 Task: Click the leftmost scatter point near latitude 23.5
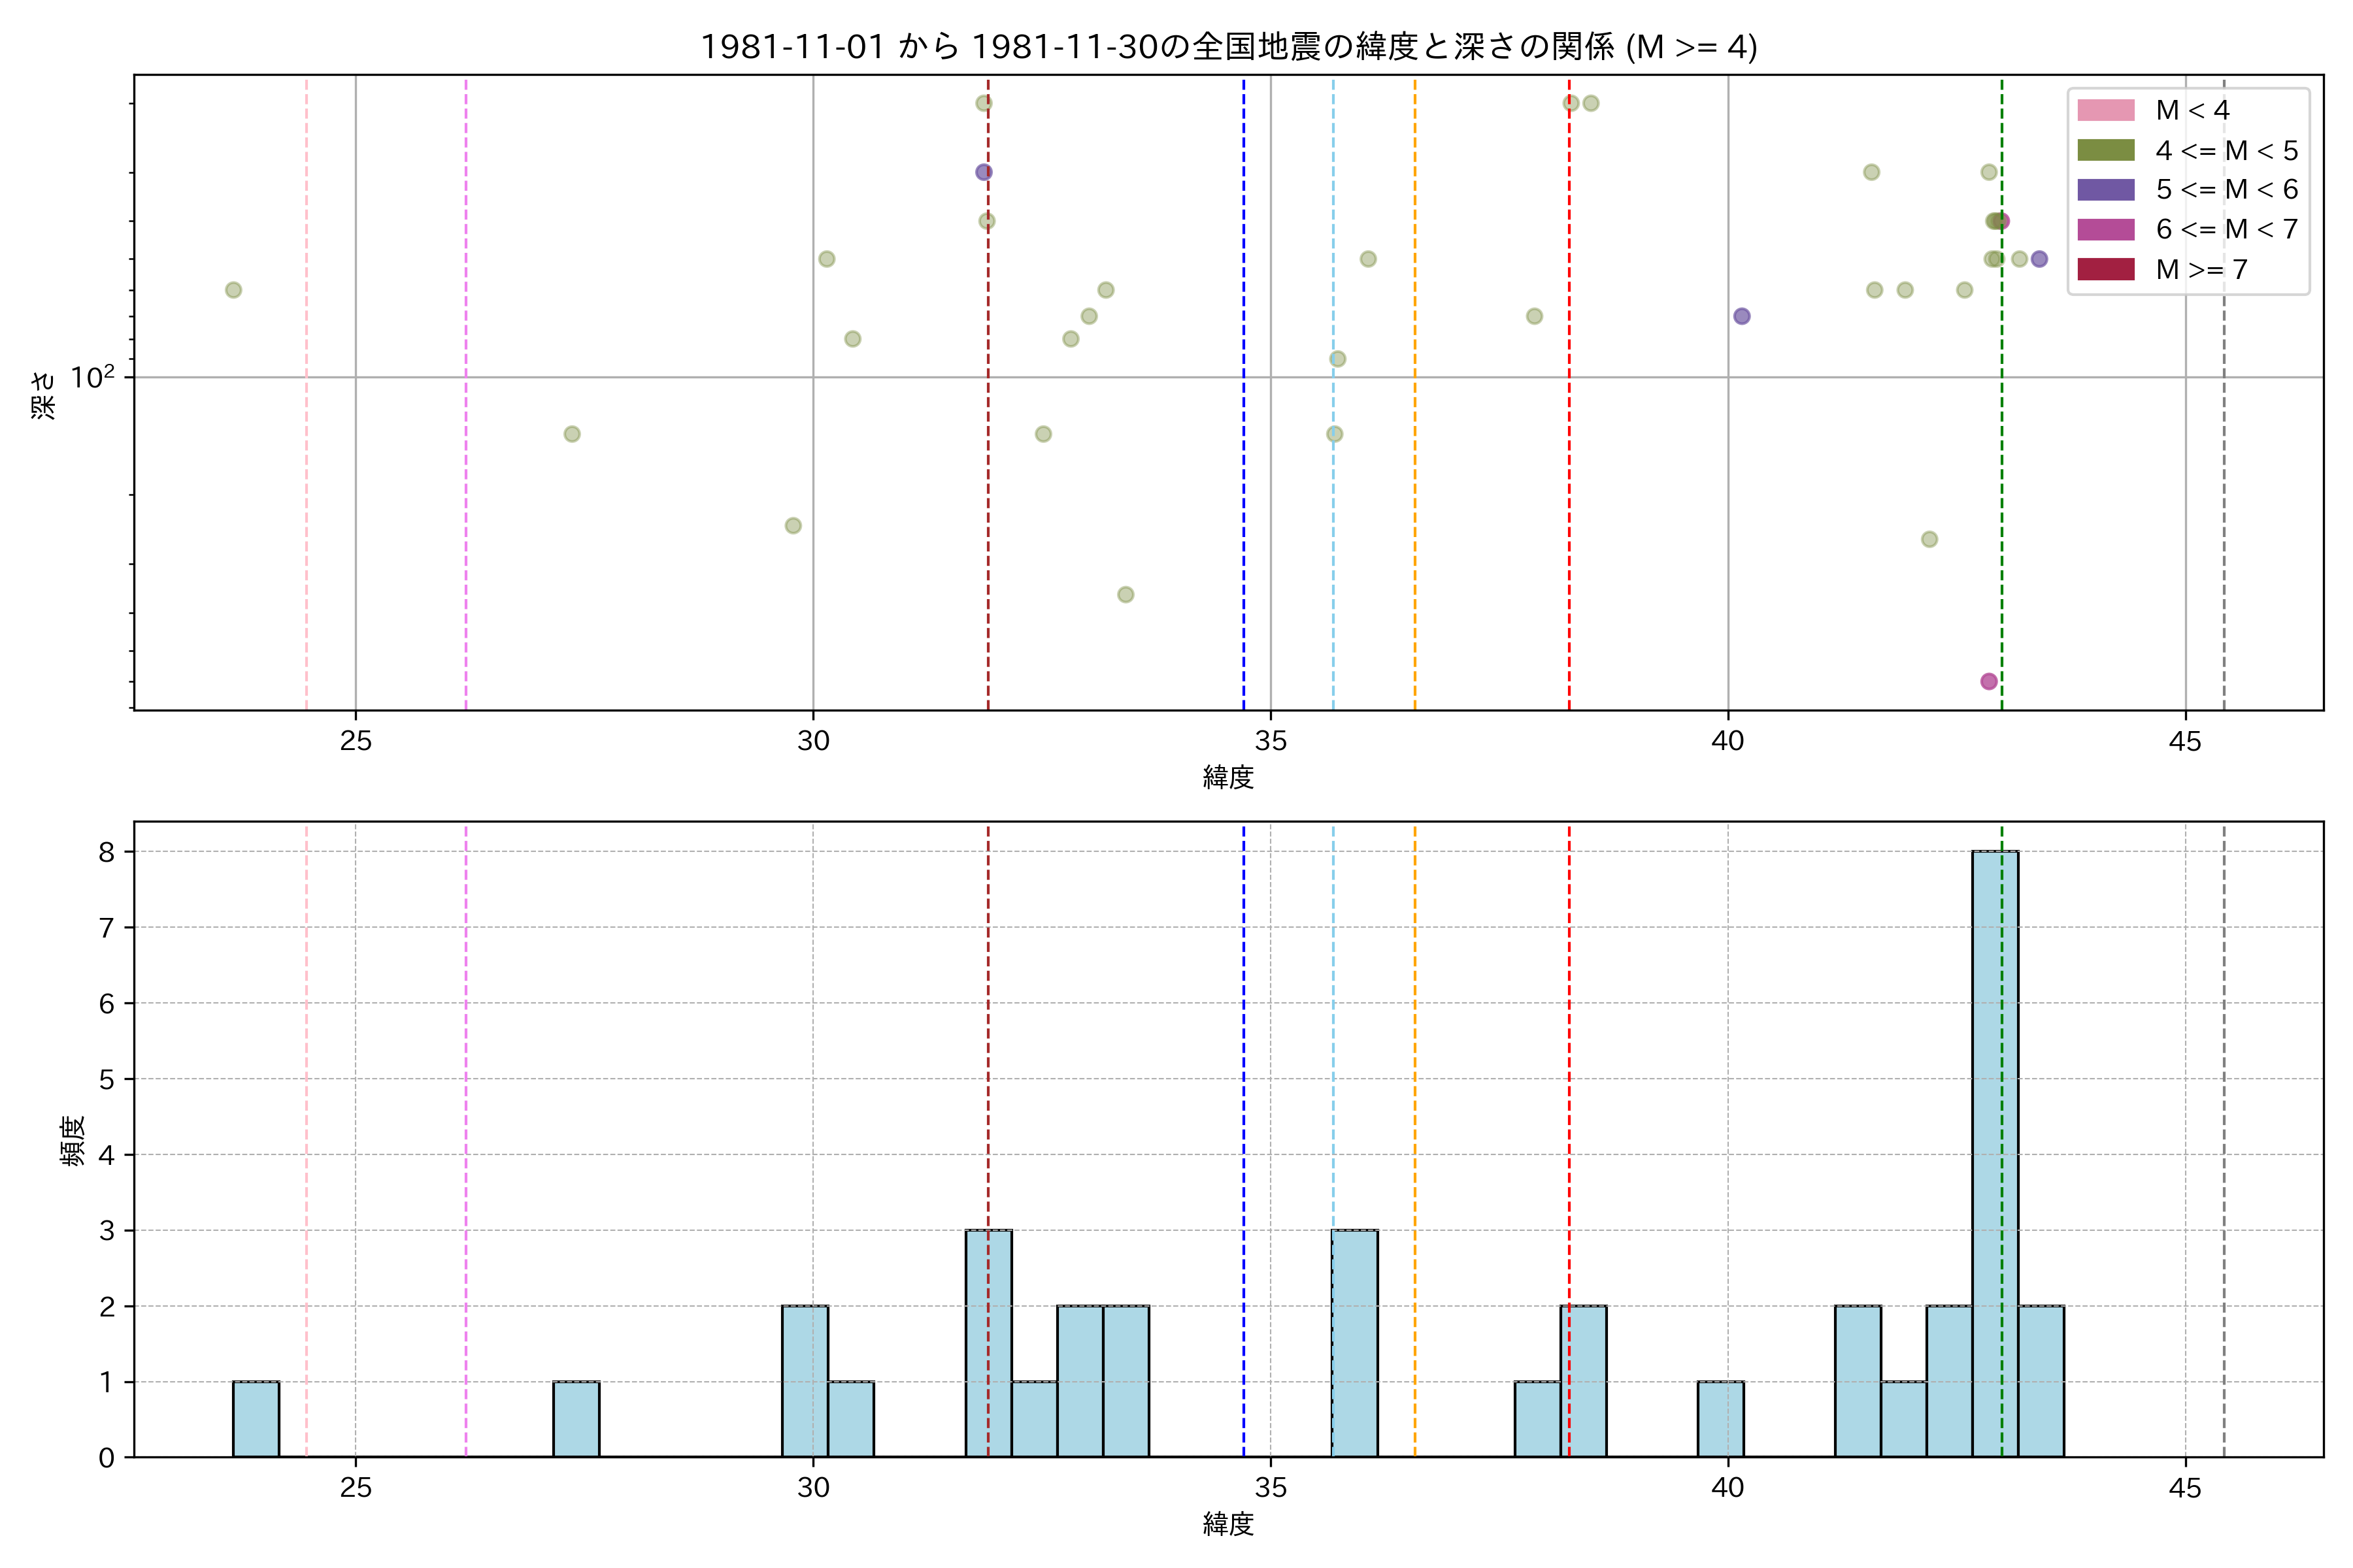[233, 290]
